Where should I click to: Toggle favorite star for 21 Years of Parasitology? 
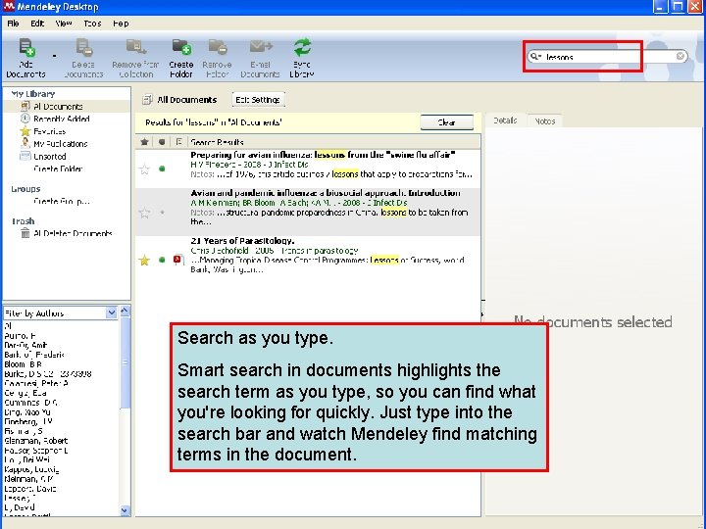pos(144,260)
